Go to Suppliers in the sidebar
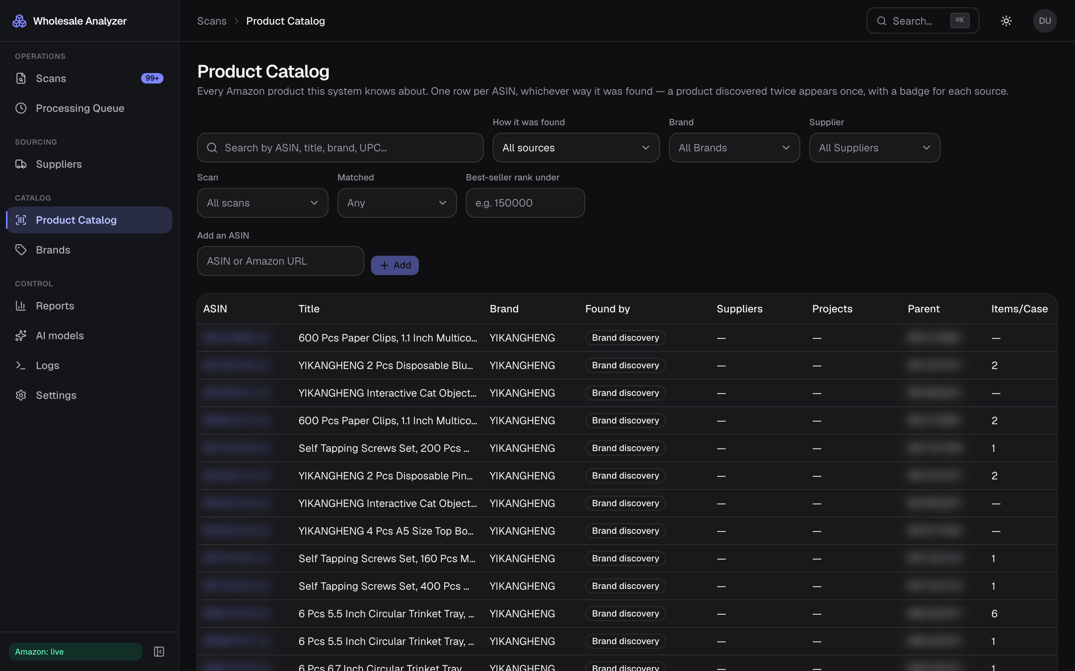Viewport: 1075px width, 671px height. point(89,164)
